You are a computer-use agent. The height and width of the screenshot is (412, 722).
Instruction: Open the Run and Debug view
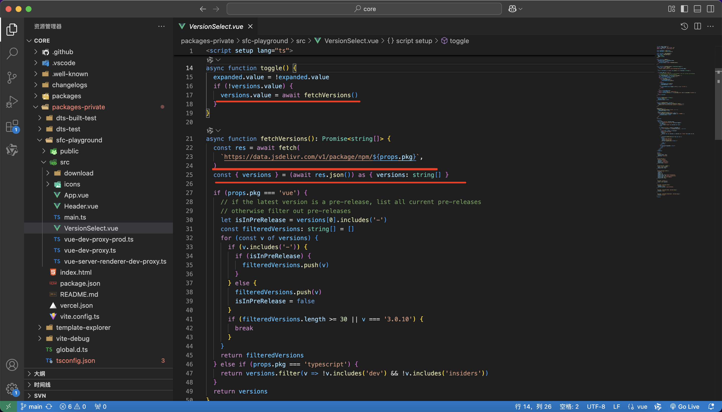point(12,101)
